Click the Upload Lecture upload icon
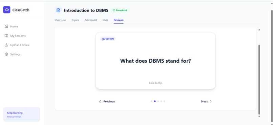This screenshot has width=273, height=125. pos(6,45)
